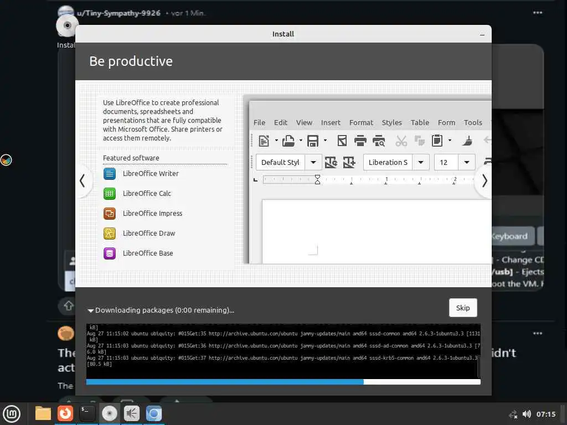The height and width of the screenshot is (425, 567).
Task: Click the installation progress bar
Action: point(283,382)
